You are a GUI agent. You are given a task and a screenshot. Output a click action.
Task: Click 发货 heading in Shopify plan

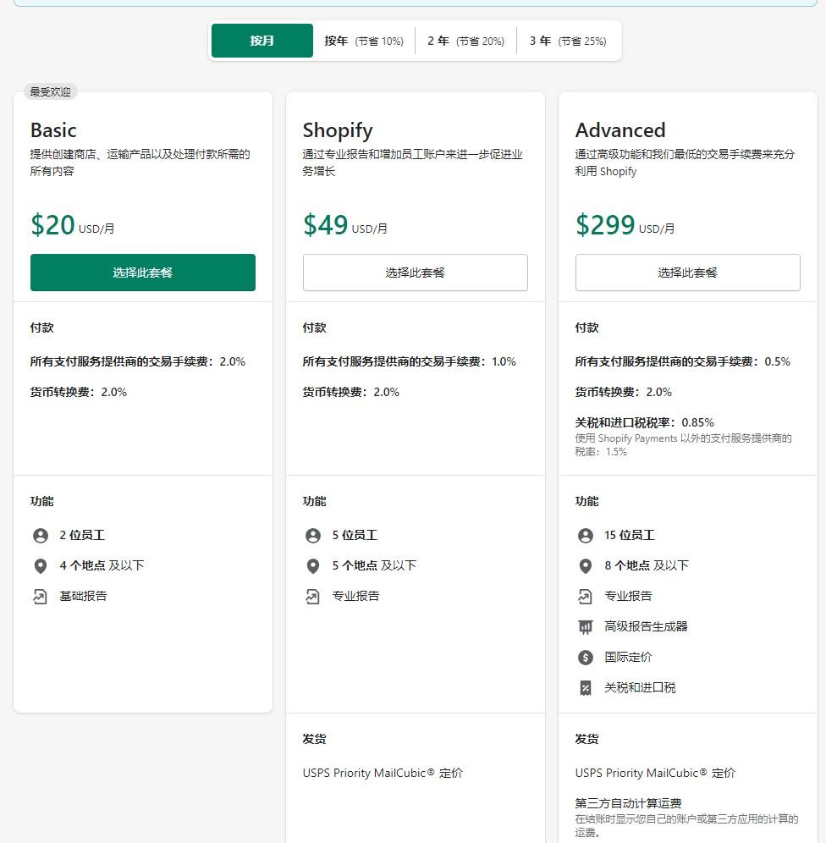(314, 739)
